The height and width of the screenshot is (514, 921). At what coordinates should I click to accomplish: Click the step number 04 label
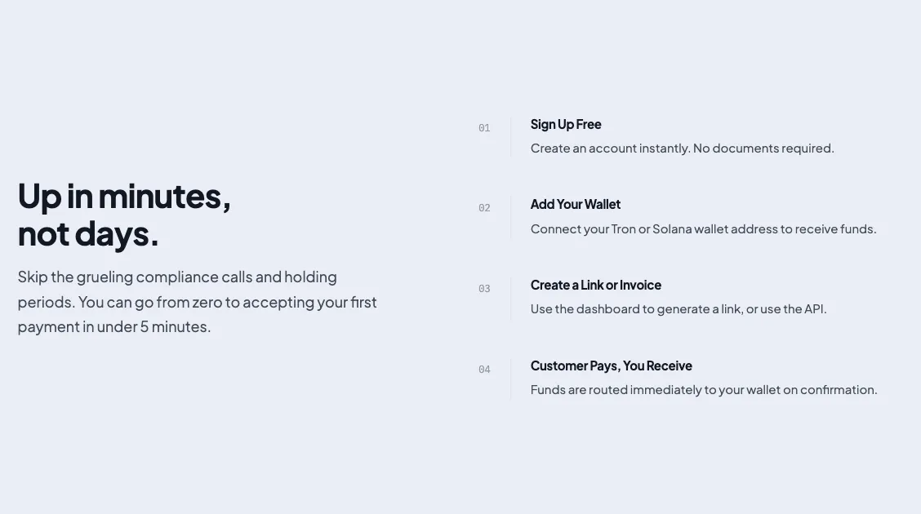(484, 370)
